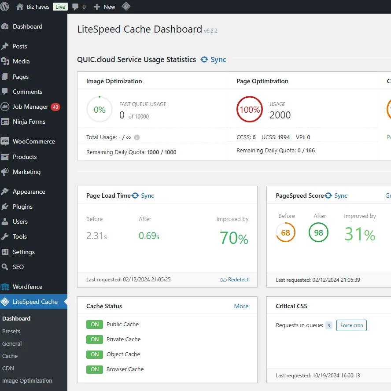This screenshot has width=391, height=391.
Task: Click the Users person icon
Action: (5, 221)
